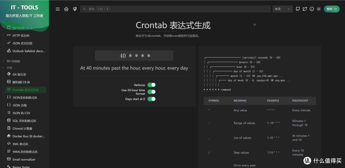Click the XML 格式化 code icon
The height and width of the screenshot is (168, 345).
[x=9, y=144]
